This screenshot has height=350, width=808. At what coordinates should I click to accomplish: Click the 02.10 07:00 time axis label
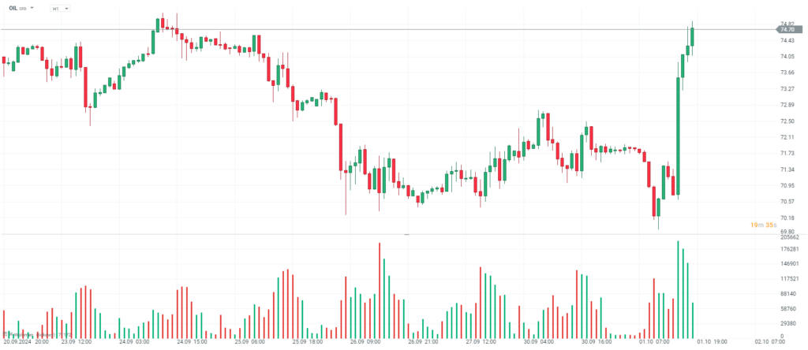point(768,343)
